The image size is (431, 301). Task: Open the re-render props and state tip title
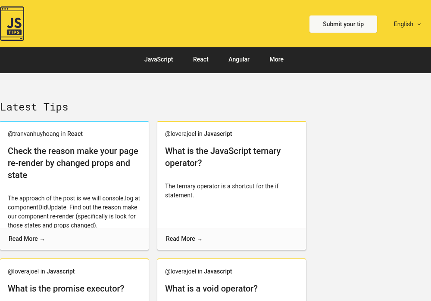pyautogui.click(x=73, y=163)
